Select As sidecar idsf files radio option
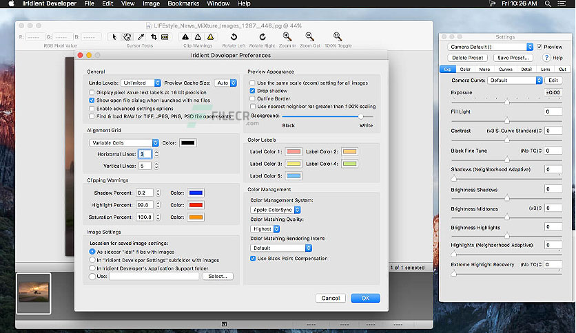The height and width of the screenshot is (333, 576). pyautogui.click(x=92, y=252)
